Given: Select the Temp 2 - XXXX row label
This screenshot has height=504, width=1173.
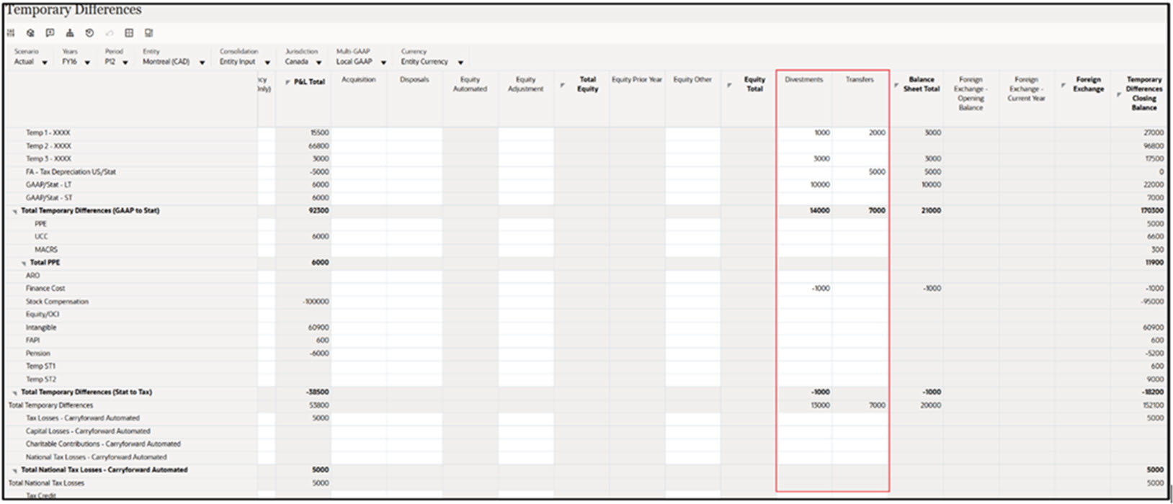Looking at the screenshot, I should pos(48,146).
